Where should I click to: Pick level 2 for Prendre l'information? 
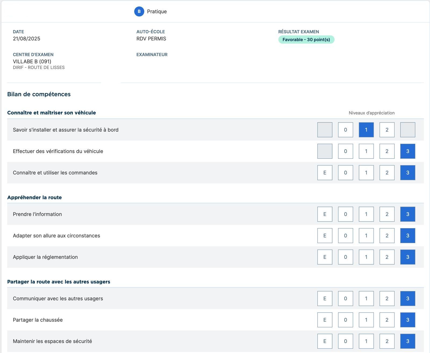coord(387,214)
